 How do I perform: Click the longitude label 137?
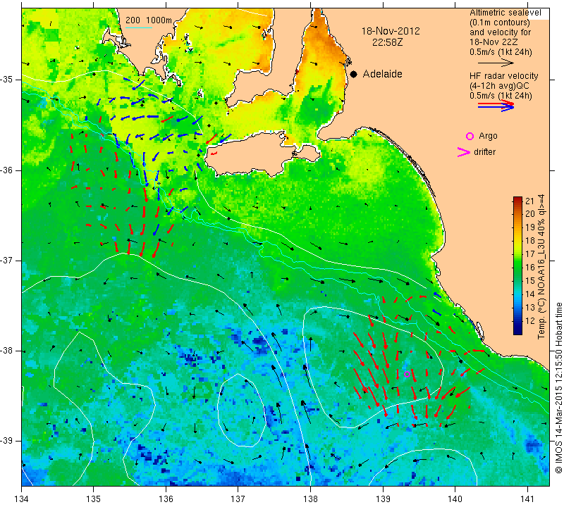point(238,499)
